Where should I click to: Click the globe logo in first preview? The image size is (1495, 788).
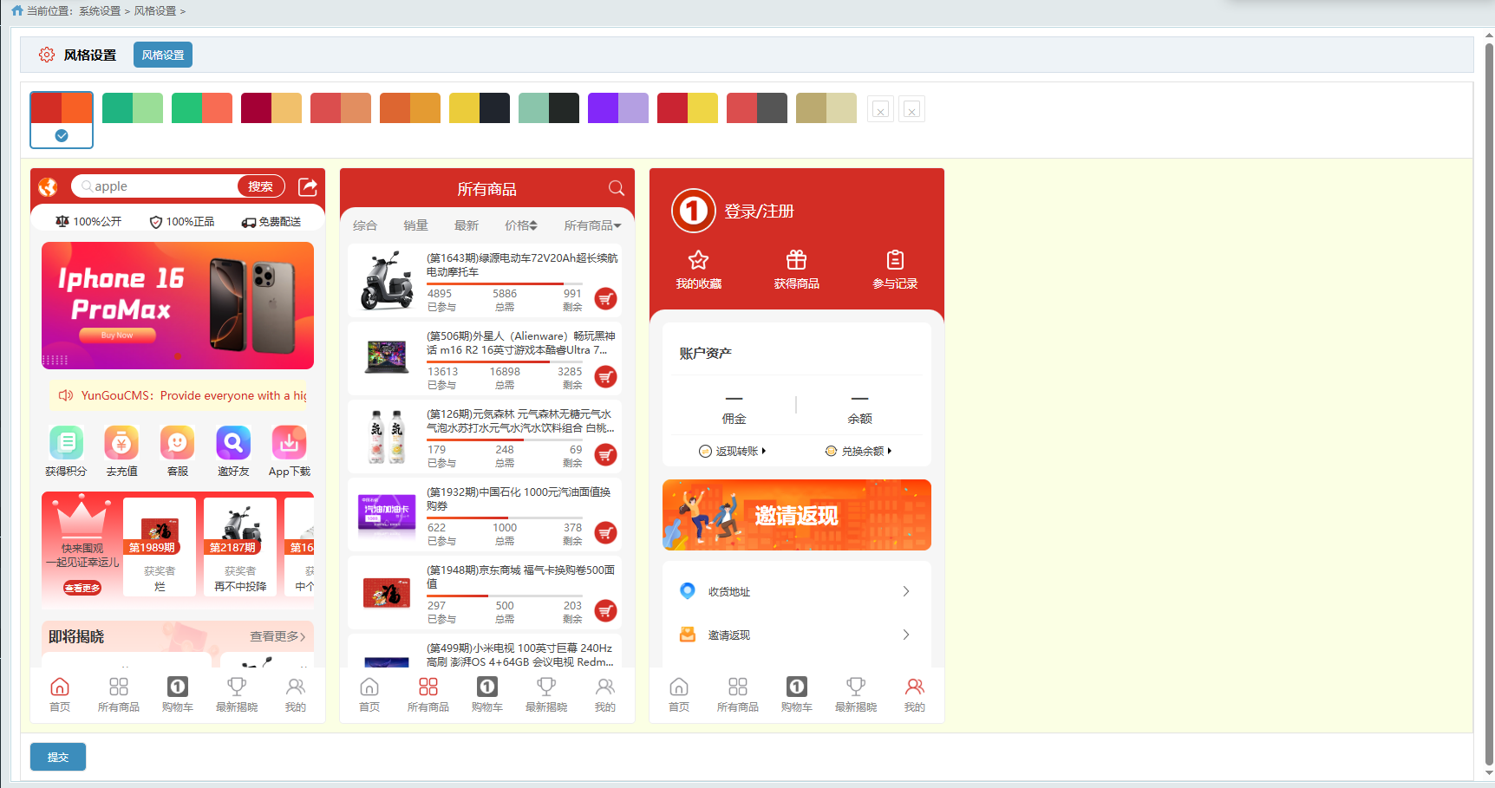tap(48, 187)
